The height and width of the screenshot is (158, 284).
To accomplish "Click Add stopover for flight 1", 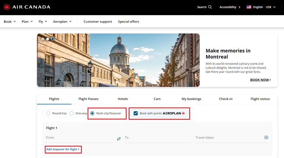I will [x=63, y=149].
